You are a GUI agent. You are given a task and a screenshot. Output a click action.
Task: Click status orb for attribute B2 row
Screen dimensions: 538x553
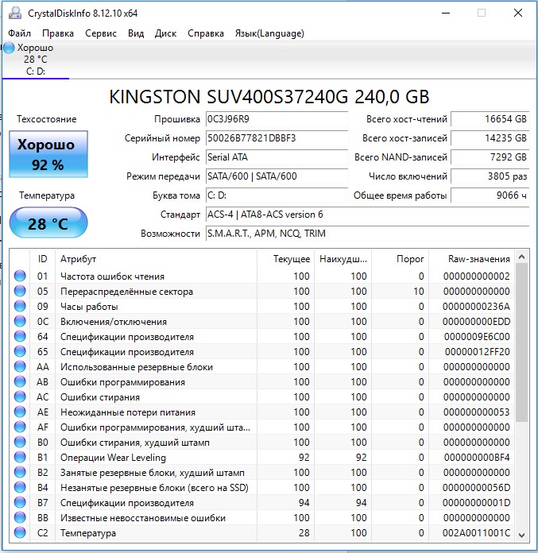(x=20, y=472)
